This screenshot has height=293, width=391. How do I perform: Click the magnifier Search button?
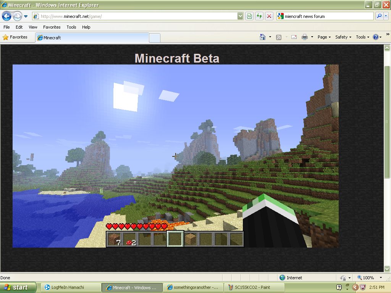[379, 16]
